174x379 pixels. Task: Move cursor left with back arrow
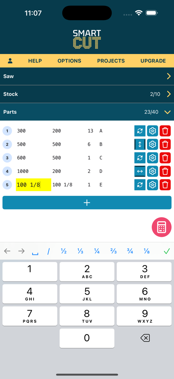tap(7, 251)
